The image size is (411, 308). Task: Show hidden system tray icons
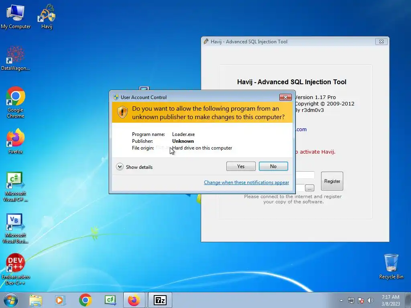[341, 300]
